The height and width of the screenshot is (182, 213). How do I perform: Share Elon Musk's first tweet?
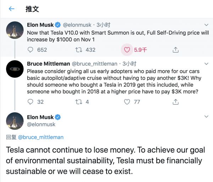tap(175, 50)
